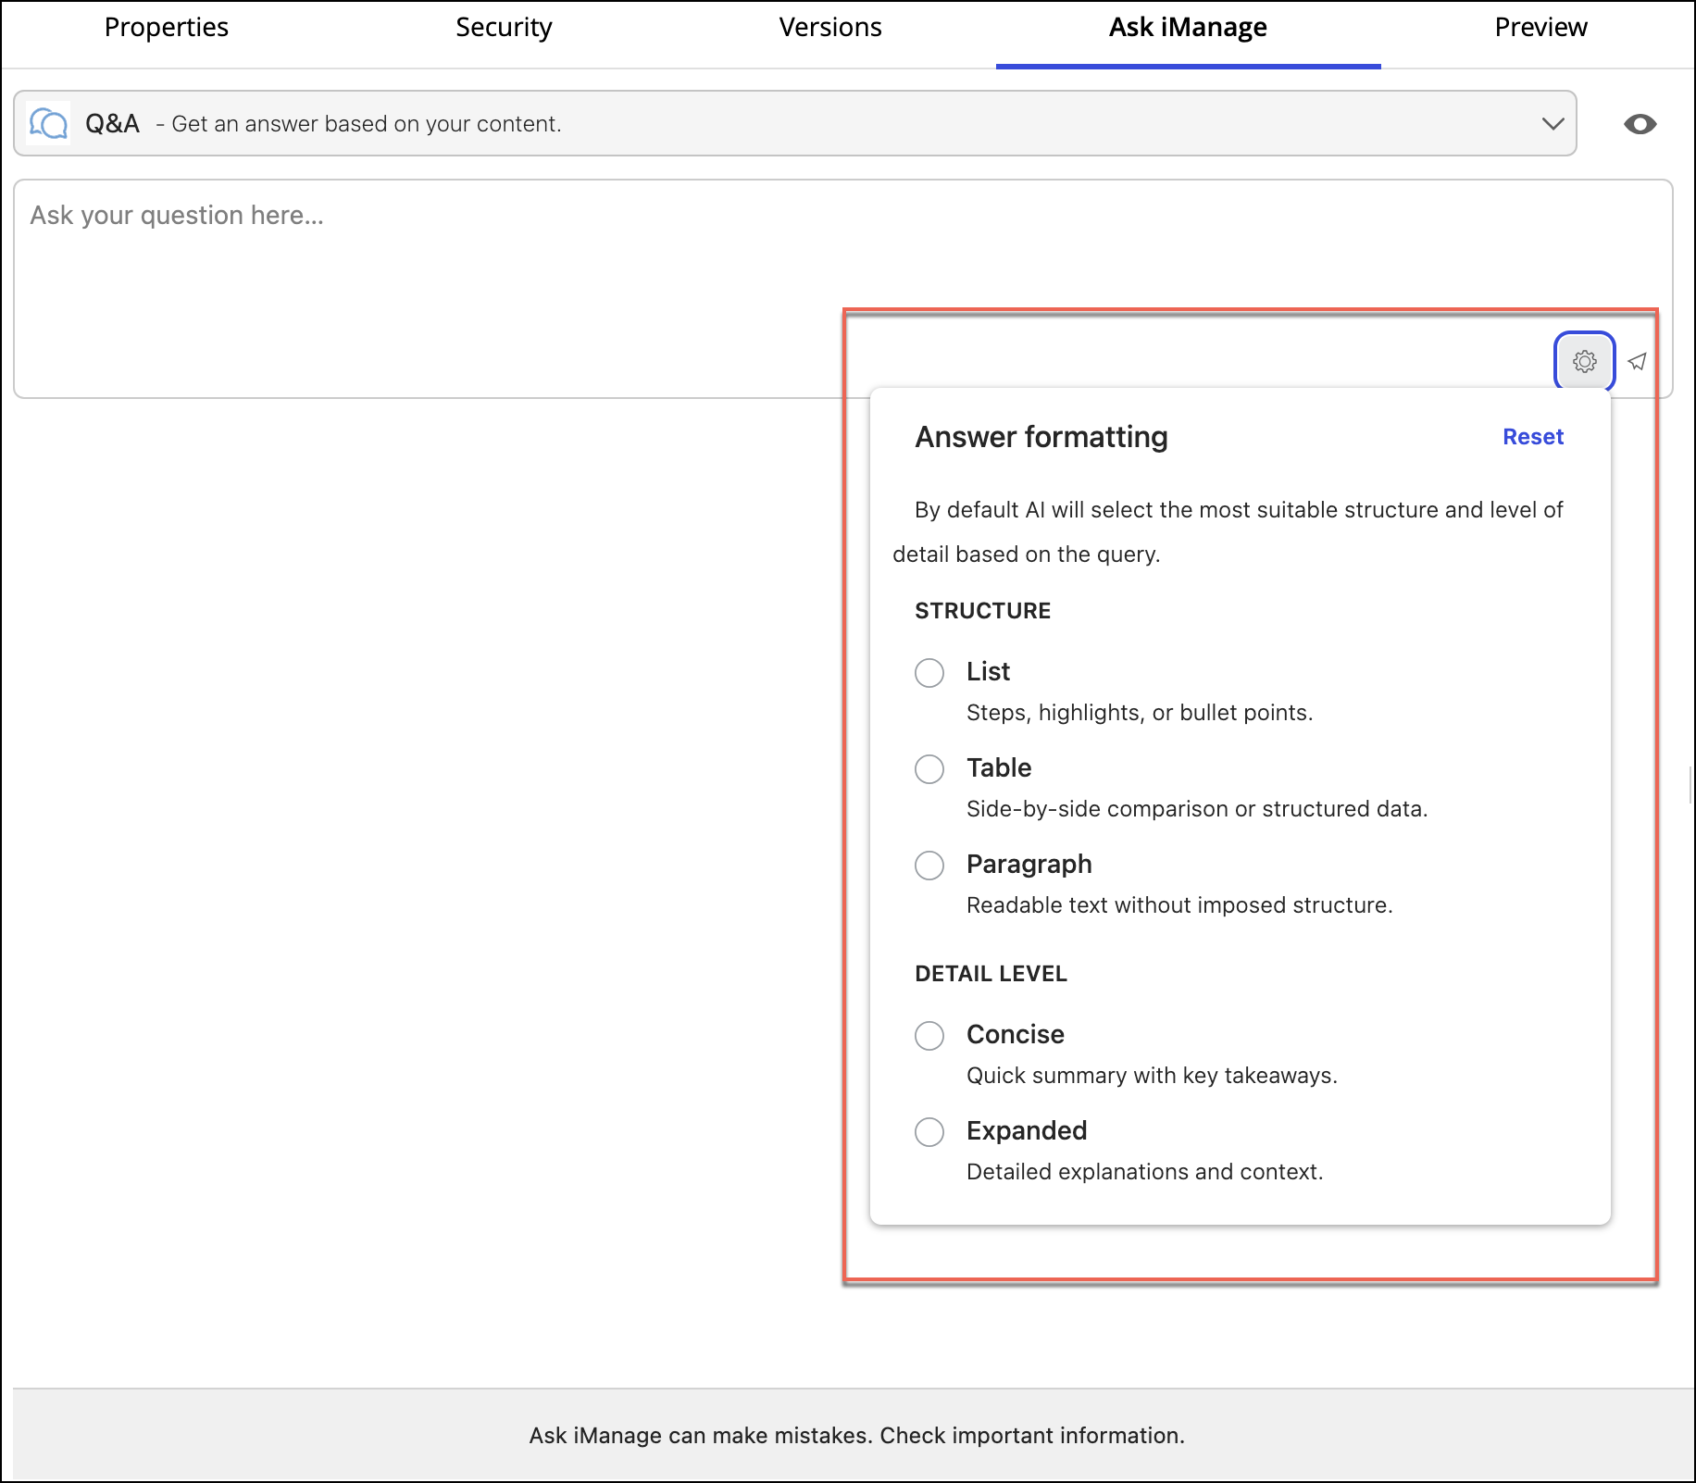This screenshot has width=1696, height=1483.
Task: Select the Ask iManage tab
Action: tap(1188, 28)
